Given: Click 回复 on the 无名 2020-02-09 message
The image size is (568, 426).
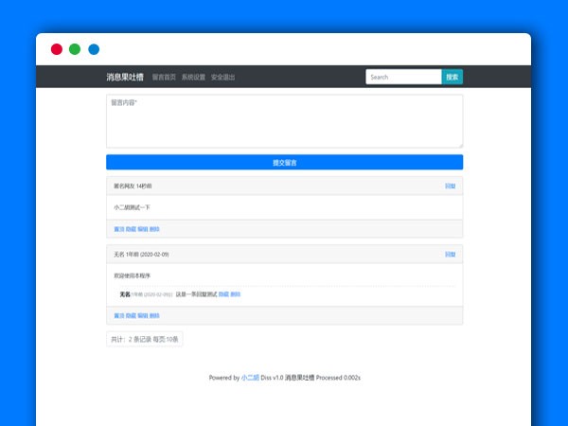Looking at the screenshot, I should (450, 255).
